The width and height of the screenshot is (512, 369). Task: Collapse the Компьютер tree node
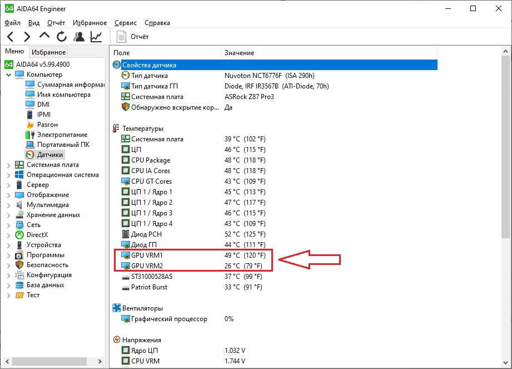pos(8,75)
